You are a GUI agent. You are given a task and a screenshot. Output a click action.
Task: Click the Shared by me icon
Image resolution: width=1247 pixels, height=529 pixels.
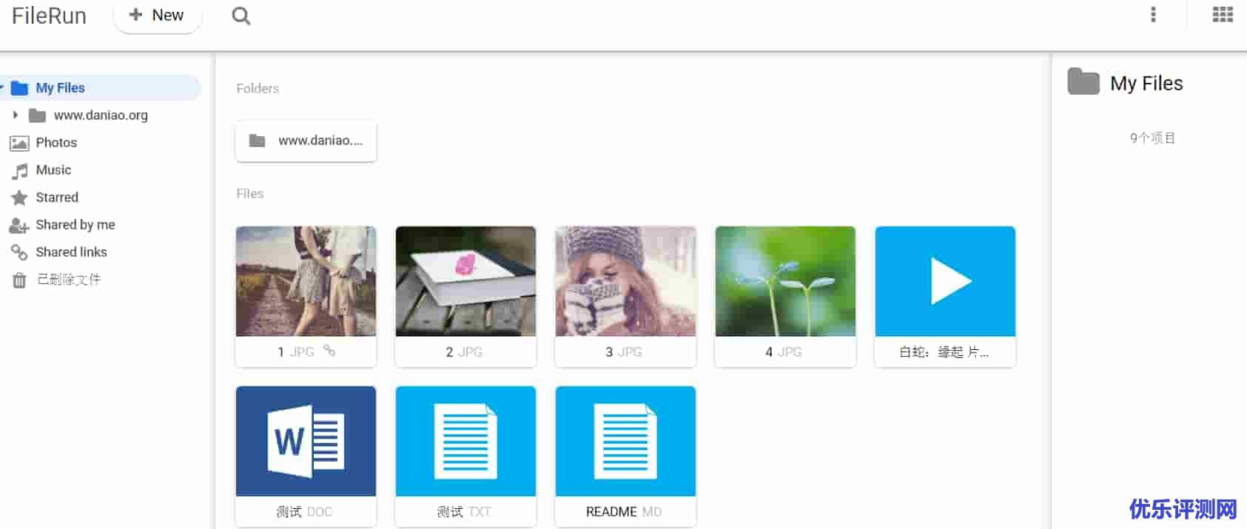coord(19,226)
